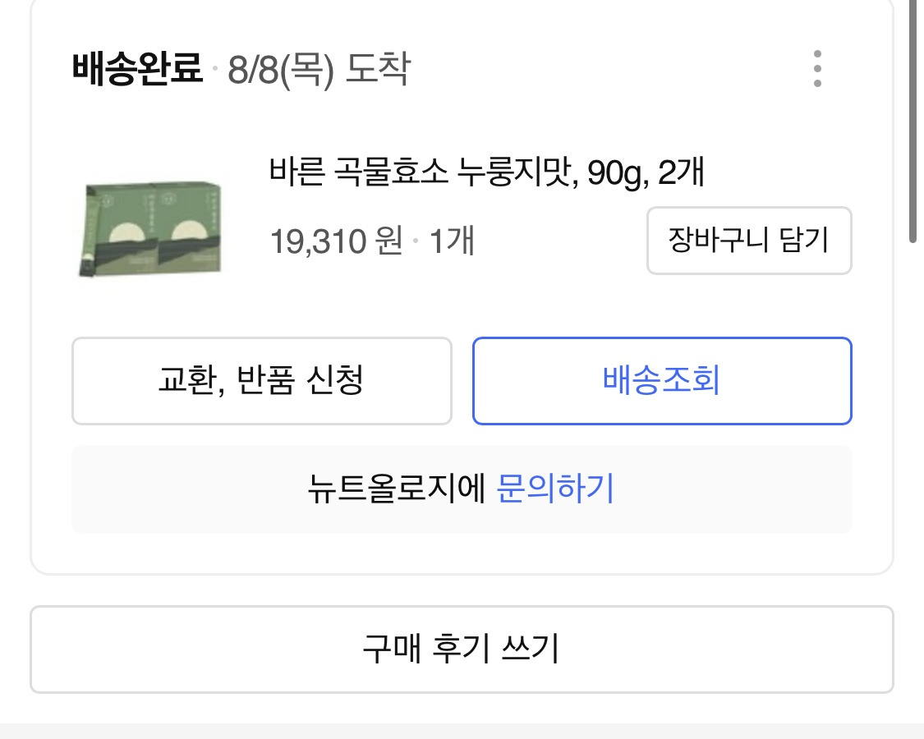Write a review with 구매 후기 쓰기
The width and height of the screenshot is (924, 739).
click(x=462, y=649)
